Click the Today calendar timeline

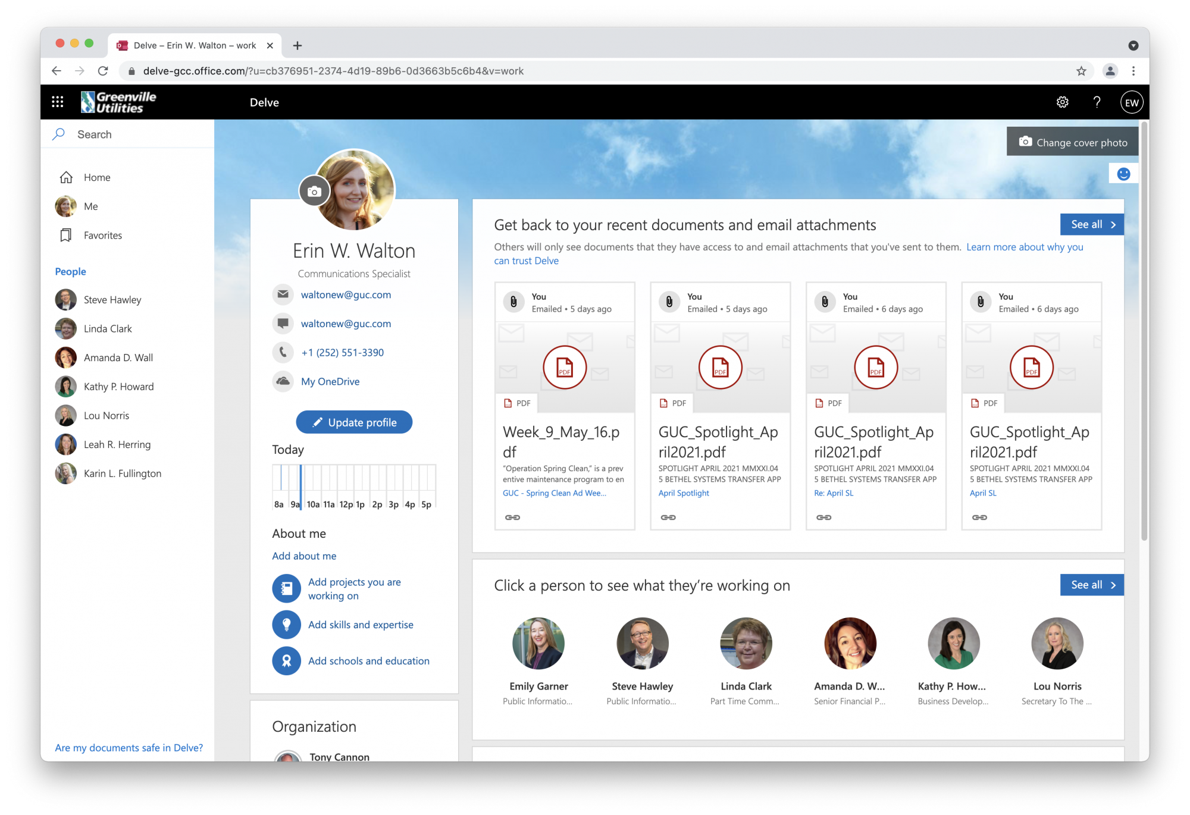click(354, 487)
